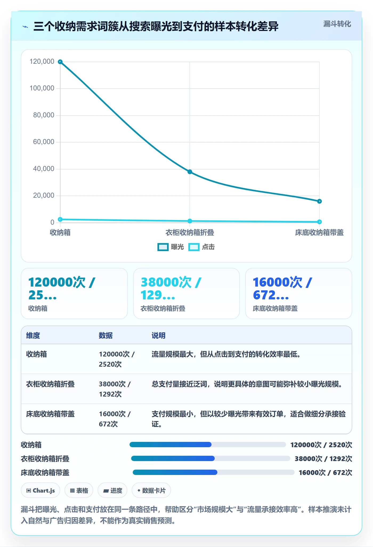The height and width of the screenshot is (547, 373).
Task: Click the 点击 legend label
Action: 208,247
